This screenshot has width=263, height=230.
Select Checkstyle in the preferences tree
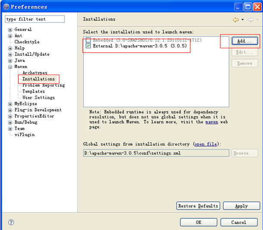click(27, 42)
